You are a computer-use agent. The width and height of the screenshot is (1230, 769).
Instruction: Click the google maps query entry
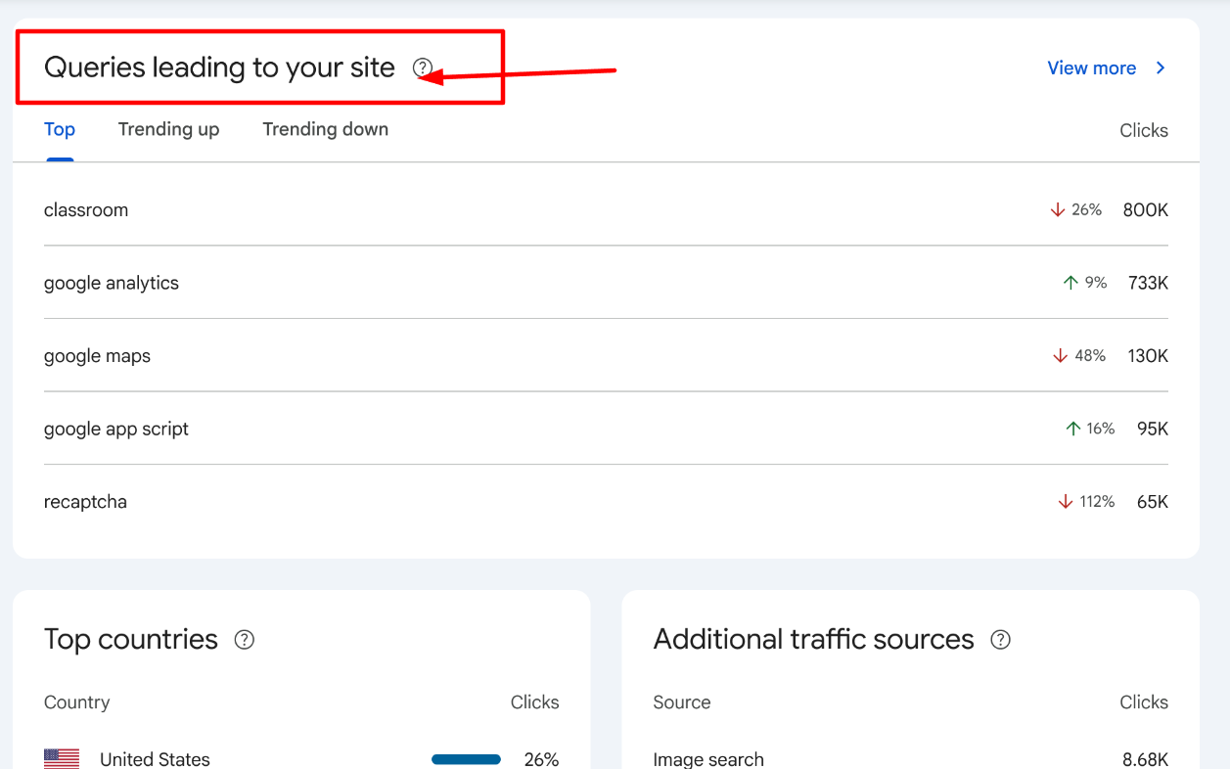(x=97, y=355)
